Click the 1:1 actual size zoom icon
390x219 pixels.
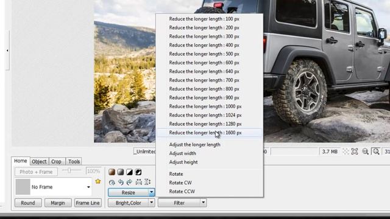[365, 151]
